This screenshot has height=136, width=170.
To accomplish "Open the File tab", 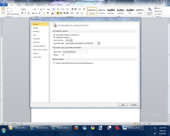I will point(4,5).
